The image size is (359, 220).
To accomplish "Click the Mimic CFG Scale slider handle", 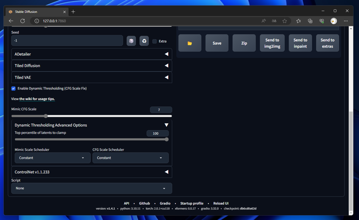I will click(x=46, y=116).
